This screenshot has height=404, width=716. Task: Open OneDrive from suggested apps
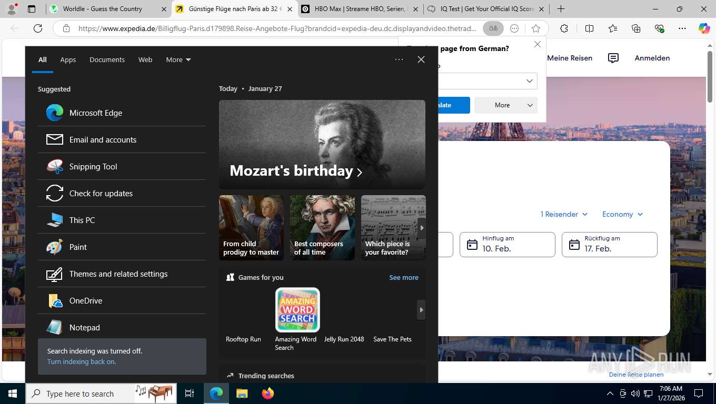[122, 300]
